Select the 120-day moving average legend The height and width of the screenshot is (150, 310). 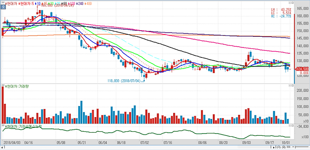(72, 4)
